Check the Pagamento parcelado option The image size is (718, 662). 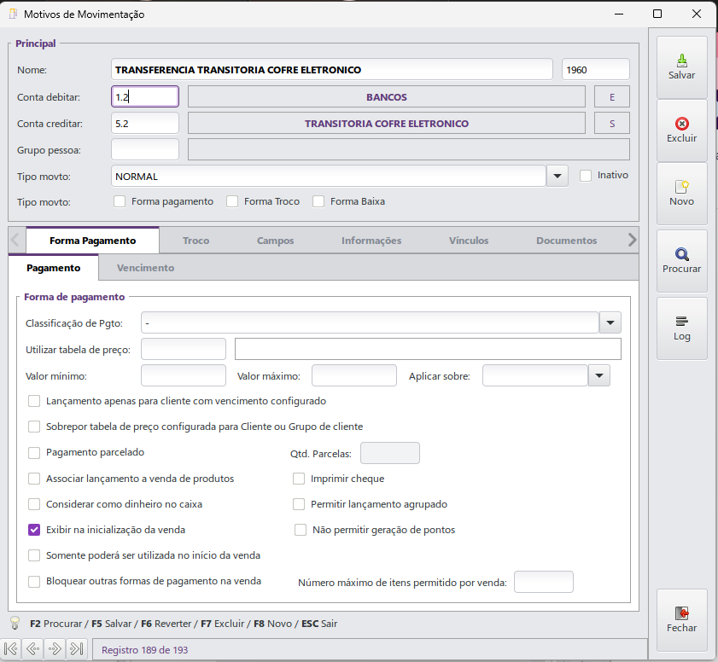34,452
